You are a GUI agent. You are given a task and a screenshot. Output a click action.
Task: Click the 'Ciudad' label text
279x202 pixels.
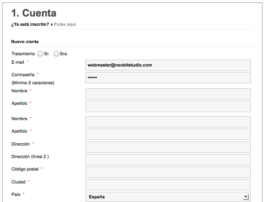19,182
